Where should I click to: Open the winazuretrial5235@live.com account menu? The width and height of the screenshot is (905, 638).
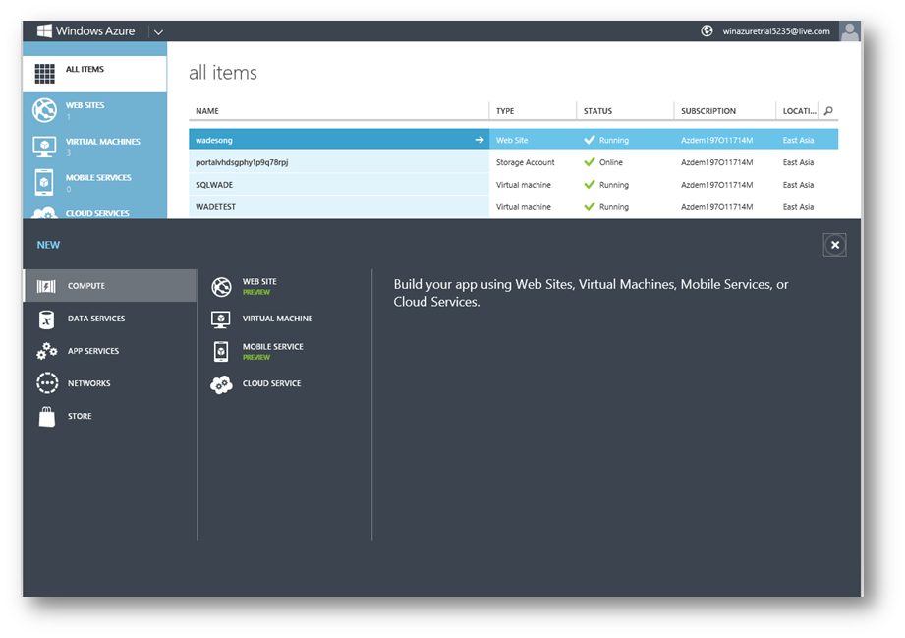pyautogui.click(x=775, y=31)
